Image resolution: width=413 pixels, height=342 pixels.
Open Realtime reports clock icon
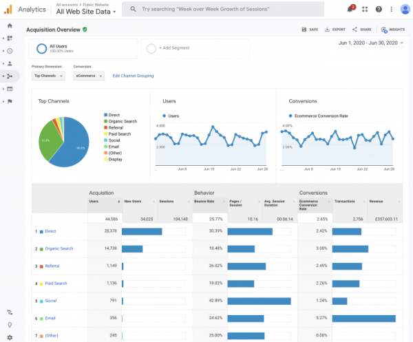[10, 51]
